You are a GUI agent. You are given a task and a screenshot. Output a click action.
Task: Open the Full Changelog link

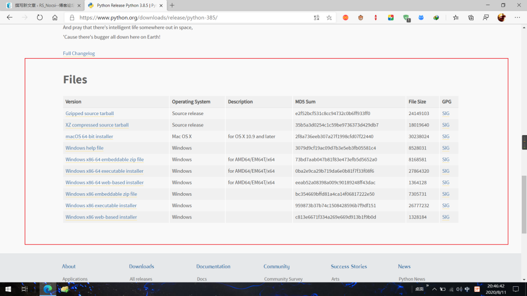tap(79, 53)
